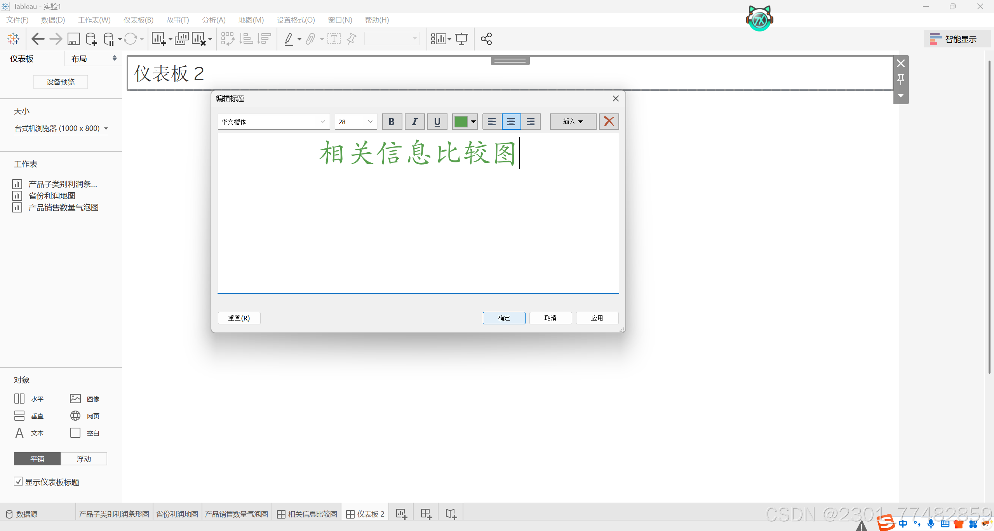
Task: Toggle underline formatting in title editor
Action: coord(437,122)
